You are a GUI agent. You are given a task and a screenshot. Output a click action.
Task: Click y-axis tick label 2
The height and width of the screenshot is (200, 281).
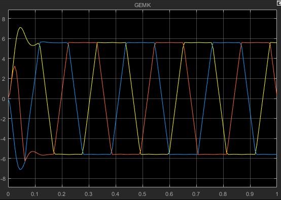(x=4, y=79)
